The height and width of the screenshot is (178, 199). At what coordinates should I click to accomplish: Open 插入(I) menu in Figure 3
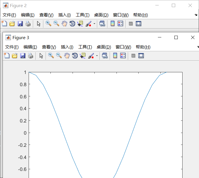(67, 47)
